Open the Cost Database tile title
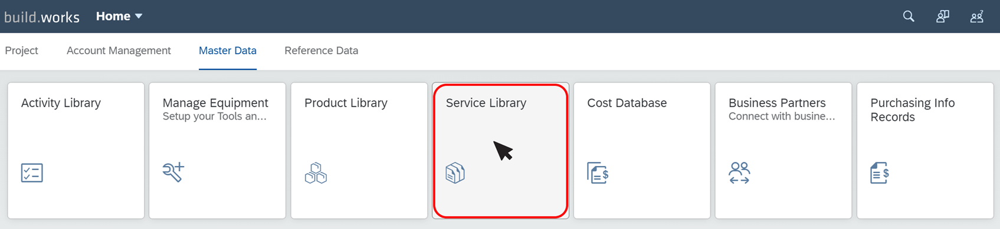The width and height of the screenshot is (1000, 229). click(627, 103)
